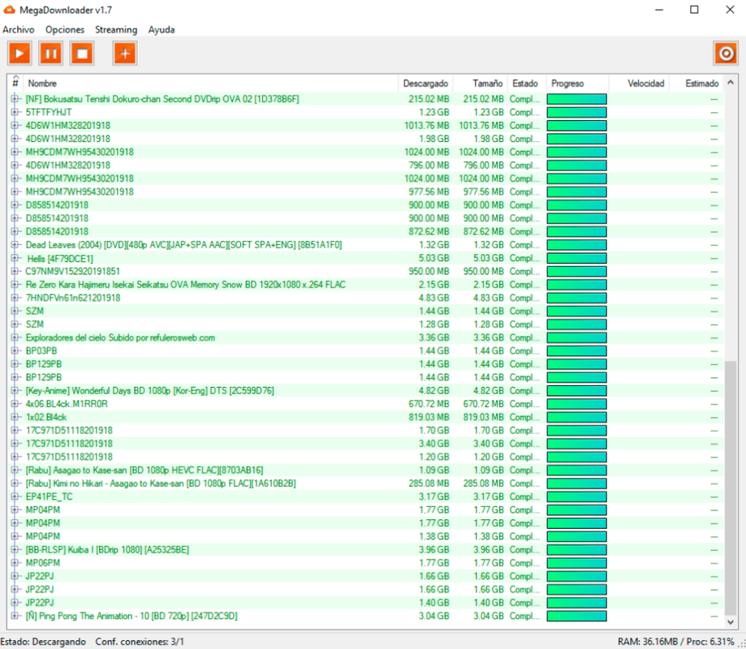Select the 4x06.BL4ck.M1RR0R entry

(67, 404)
